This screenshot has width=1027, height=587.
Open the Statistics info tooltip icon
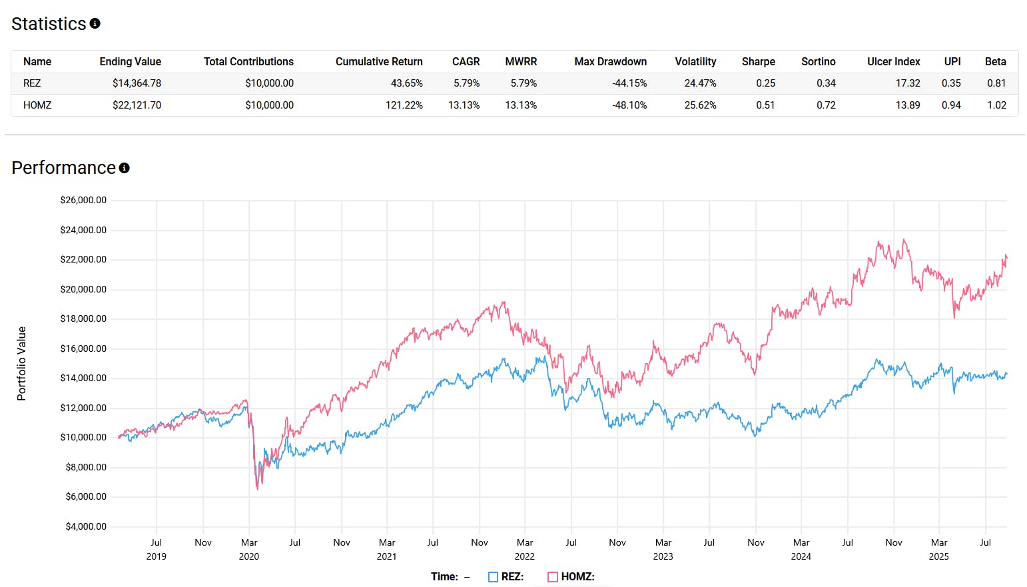(95, 22)
